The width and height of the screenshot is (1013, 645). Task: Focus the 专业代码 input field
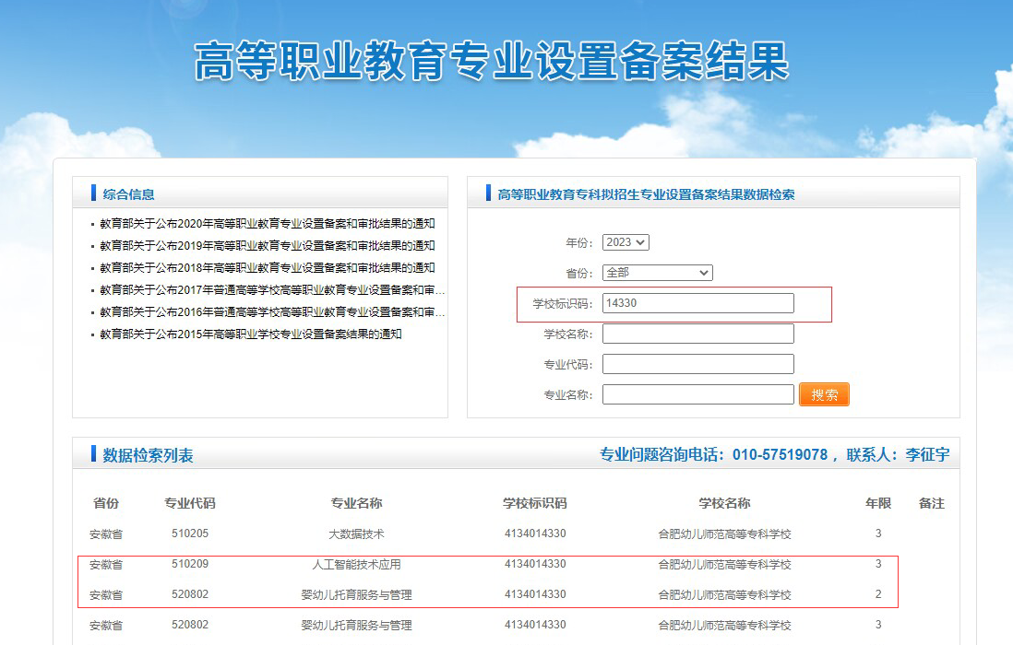click(697, 364)
